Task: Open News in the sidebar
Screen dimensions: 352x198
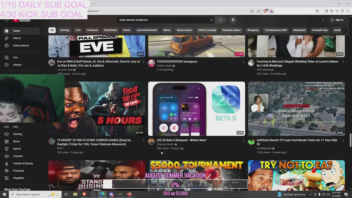Action: pyautogui.click(x=21, y=141)
